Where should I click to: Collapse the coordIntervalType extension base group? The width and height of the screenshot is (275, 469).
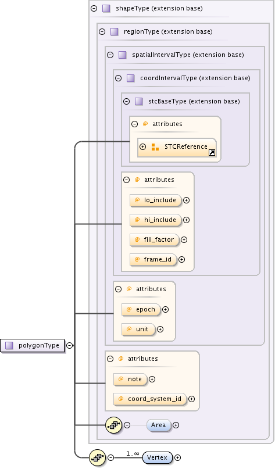click(118, 78)
